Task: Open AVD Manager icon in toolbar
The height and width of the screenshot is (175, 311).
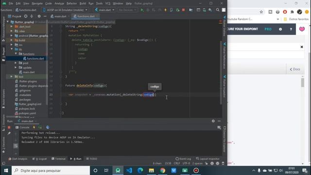Action: point(204,10)
